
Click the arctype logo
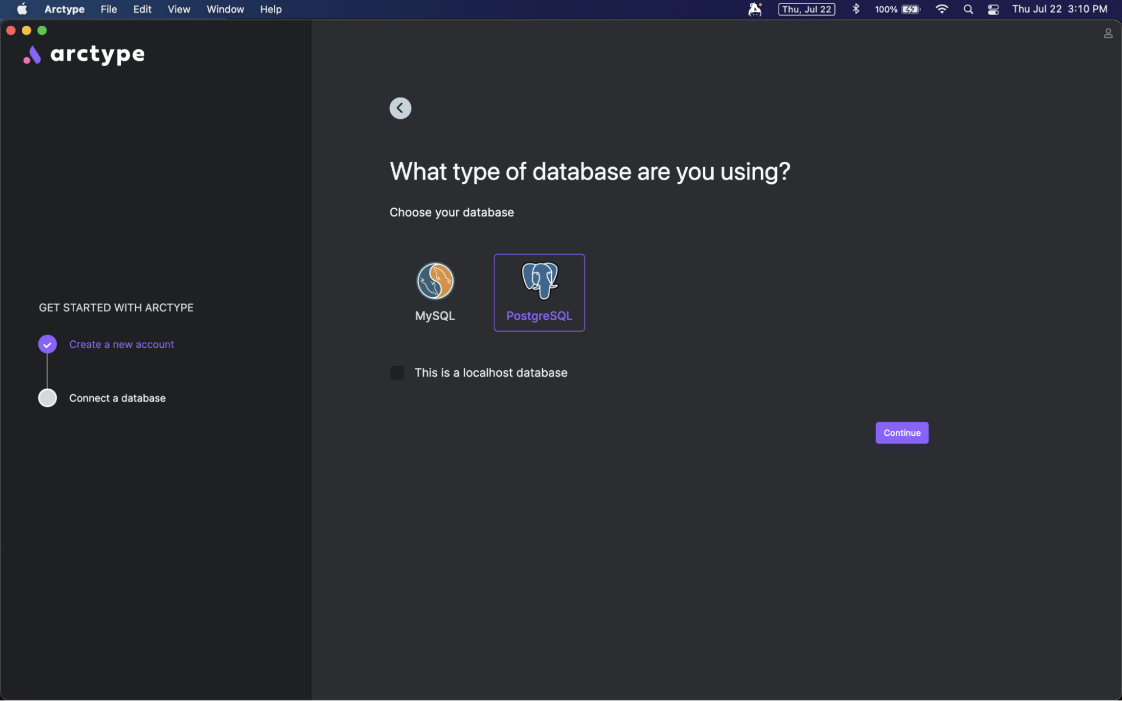point(84,54)
